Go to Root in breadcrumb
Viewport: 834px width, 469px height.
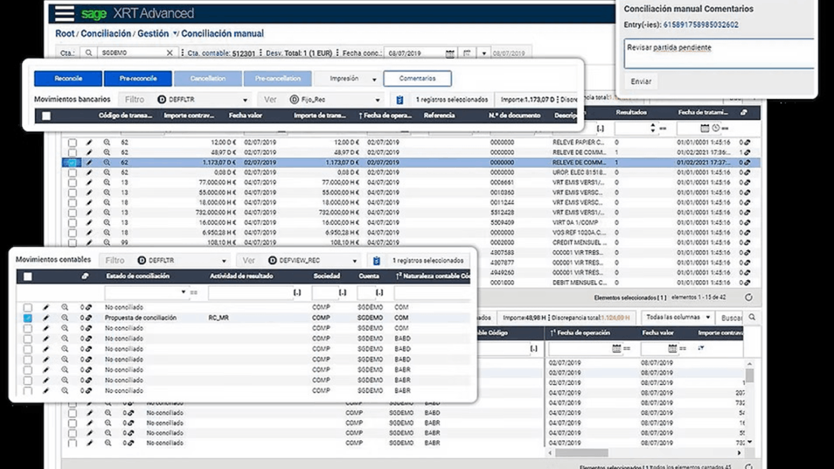tap(65, 34)
